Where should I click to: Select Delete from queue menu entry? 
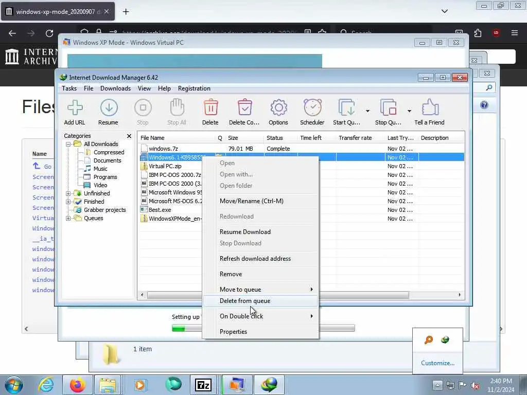[260, 301]
